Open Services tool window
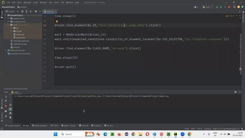The image size is (245, 138). (109, 126)
